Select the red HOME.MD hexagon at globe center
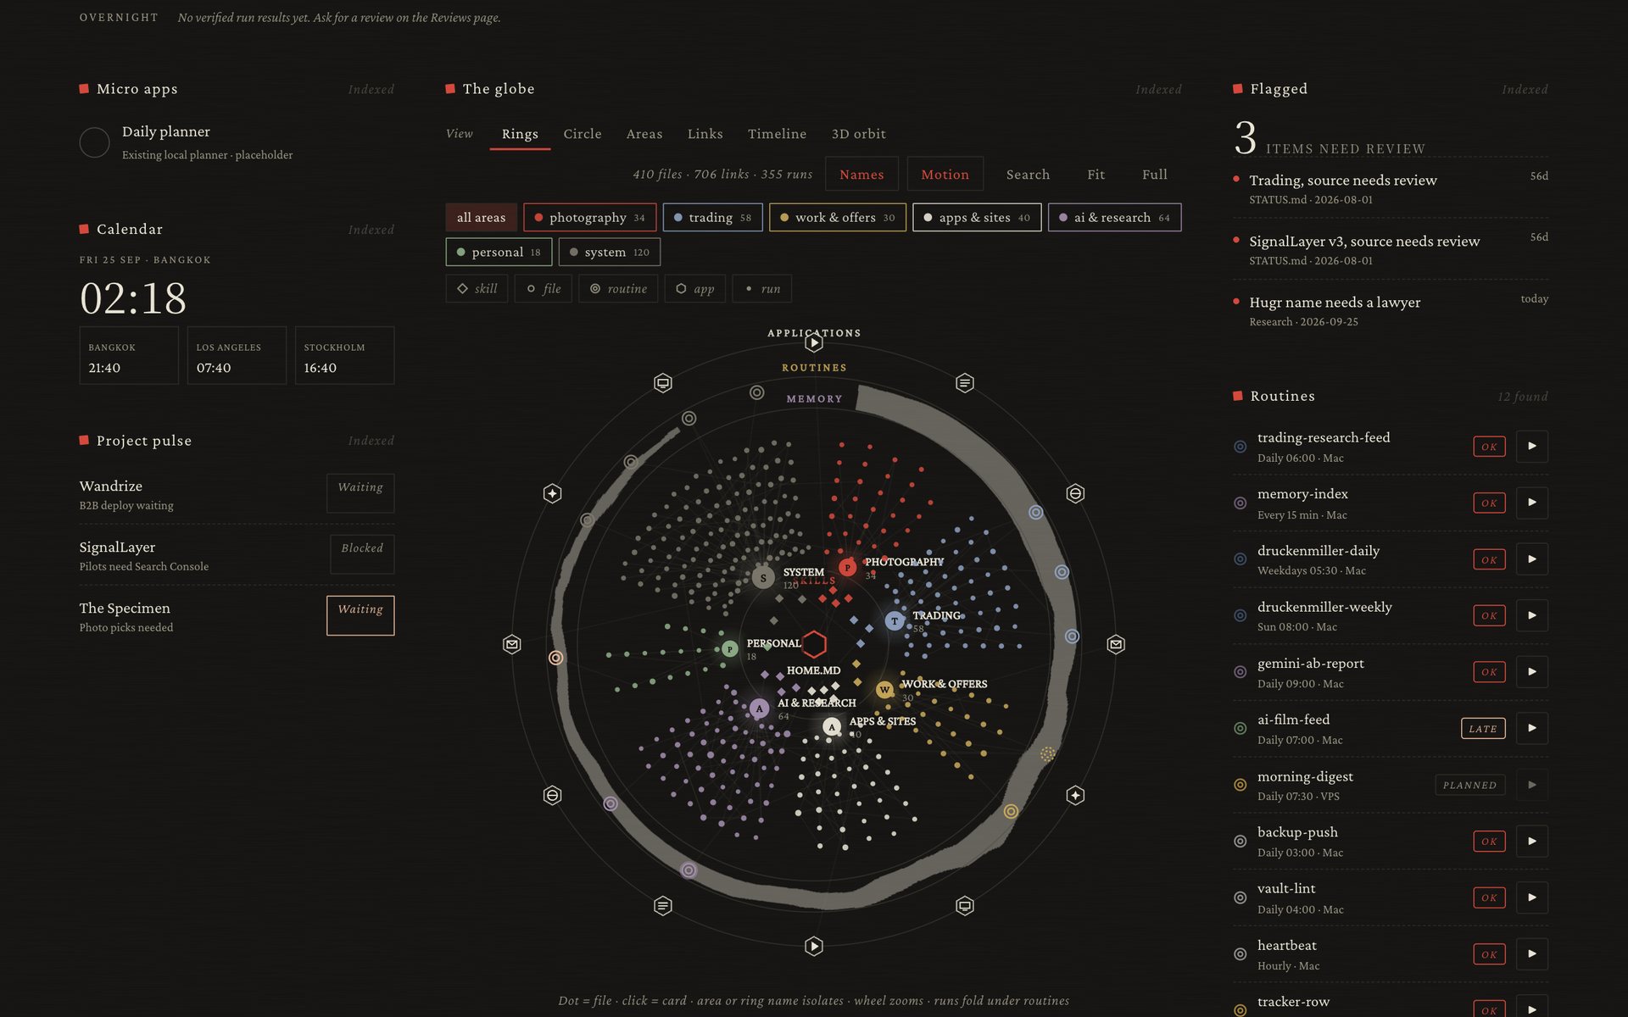Screen dimensions: 1628x1017 [x=814, y=644]
